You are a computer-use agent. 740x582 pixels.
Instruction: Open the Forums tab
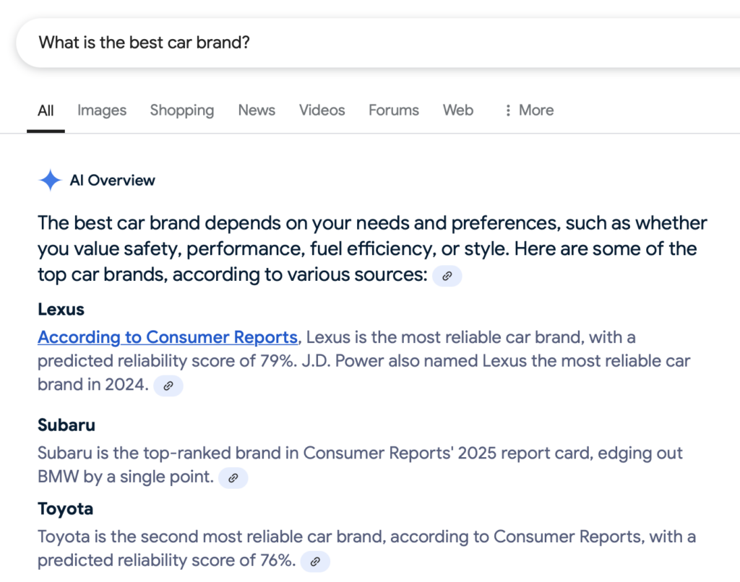(x=394, y=110)
